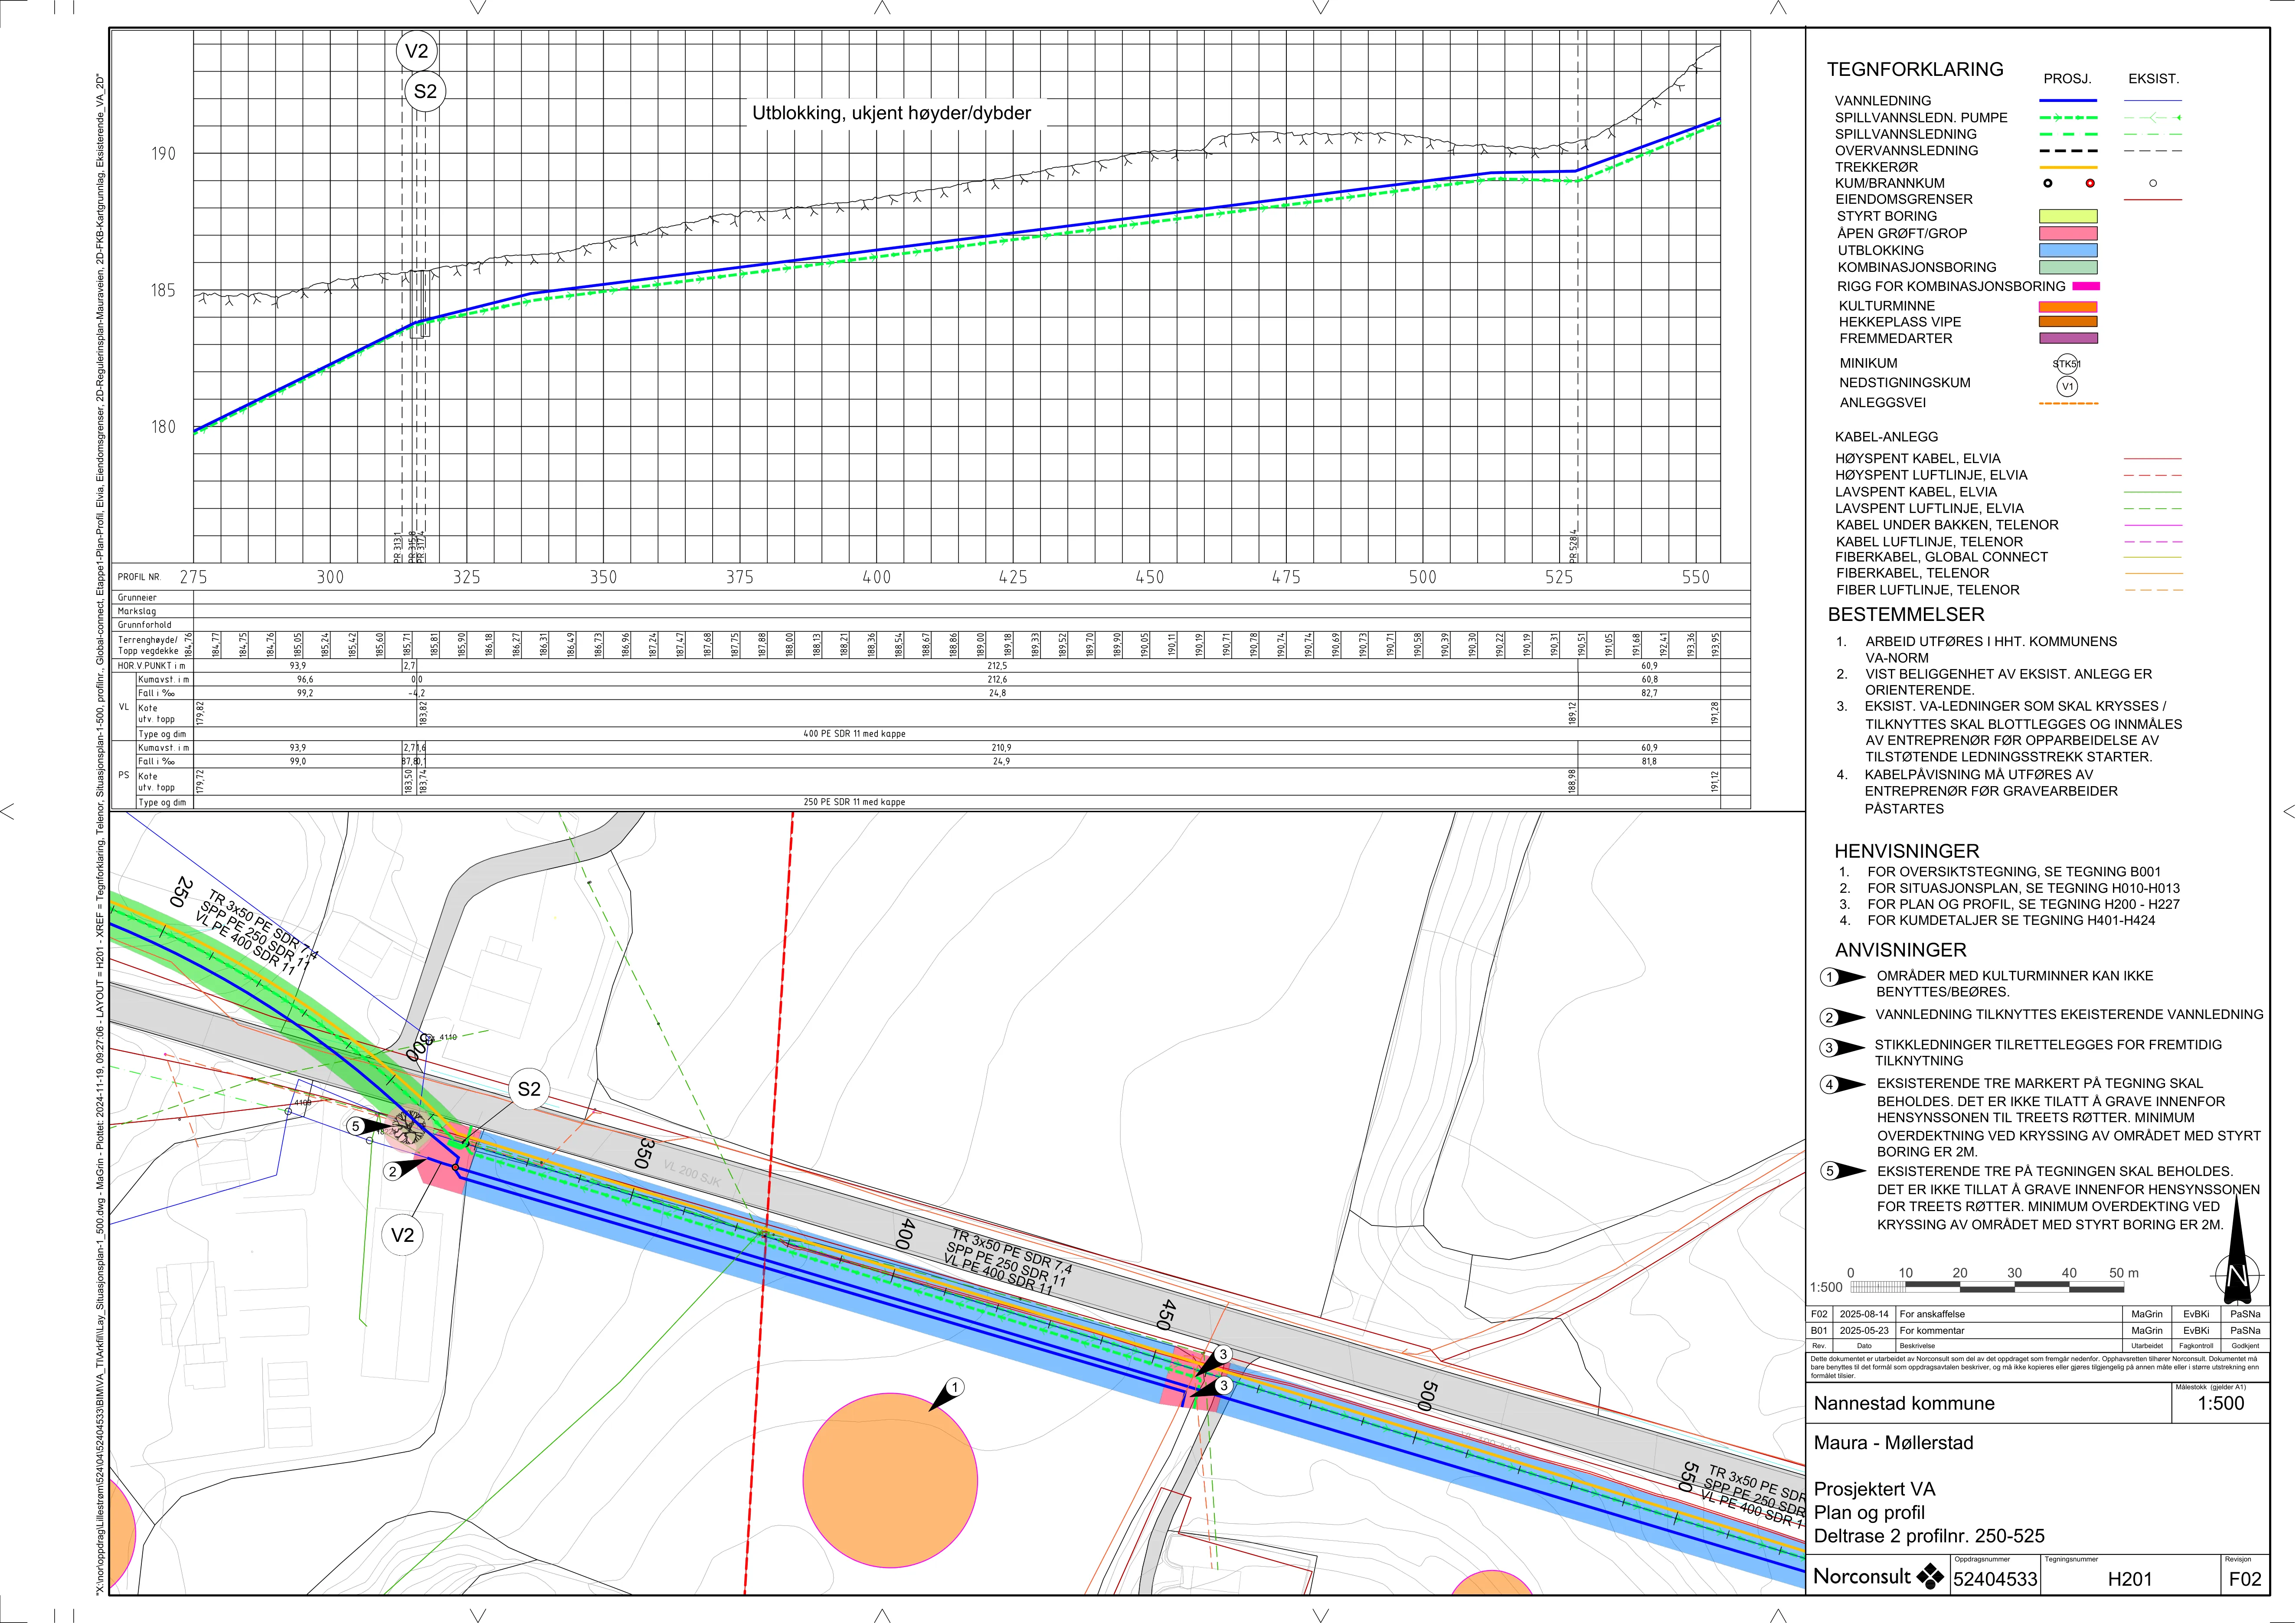This screenshot has width=2296, height=1623.
Task: Click the revision date 2025-05-23
Action: click(x=1864, y=1331)
